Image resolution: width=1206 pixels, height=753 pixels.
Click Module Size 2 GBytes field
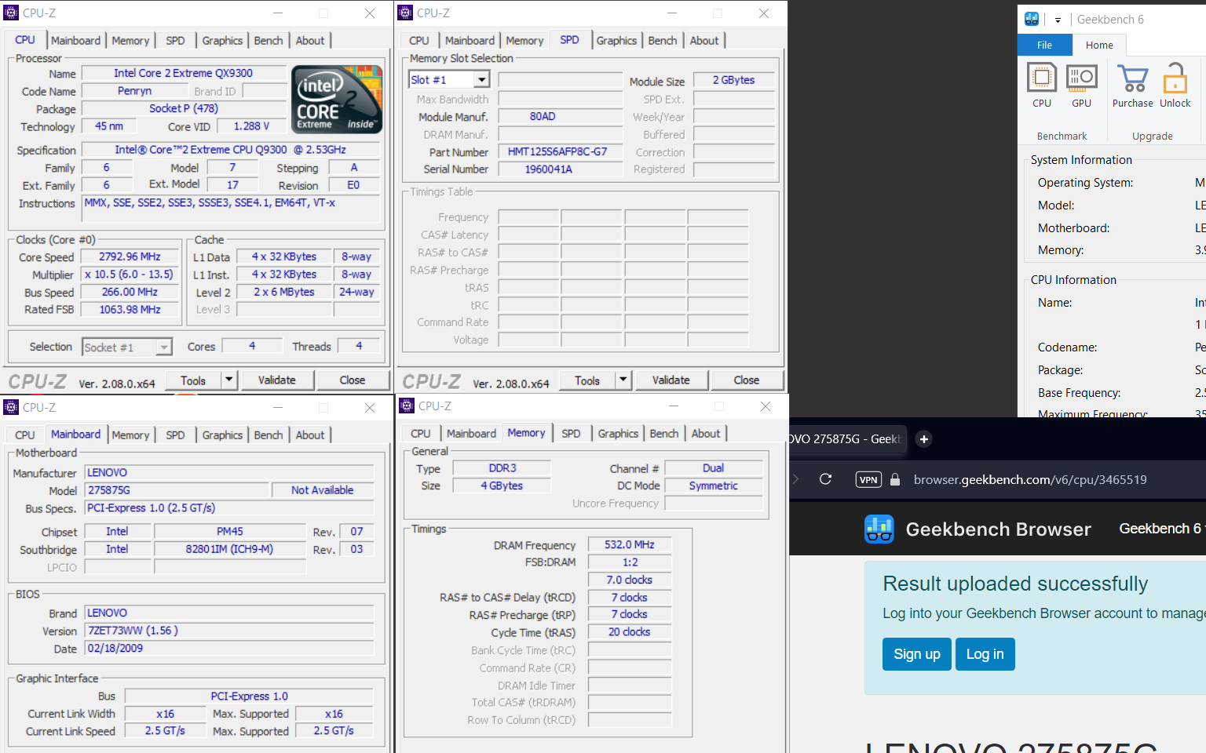pyautogui.click(x=734, y=80)
